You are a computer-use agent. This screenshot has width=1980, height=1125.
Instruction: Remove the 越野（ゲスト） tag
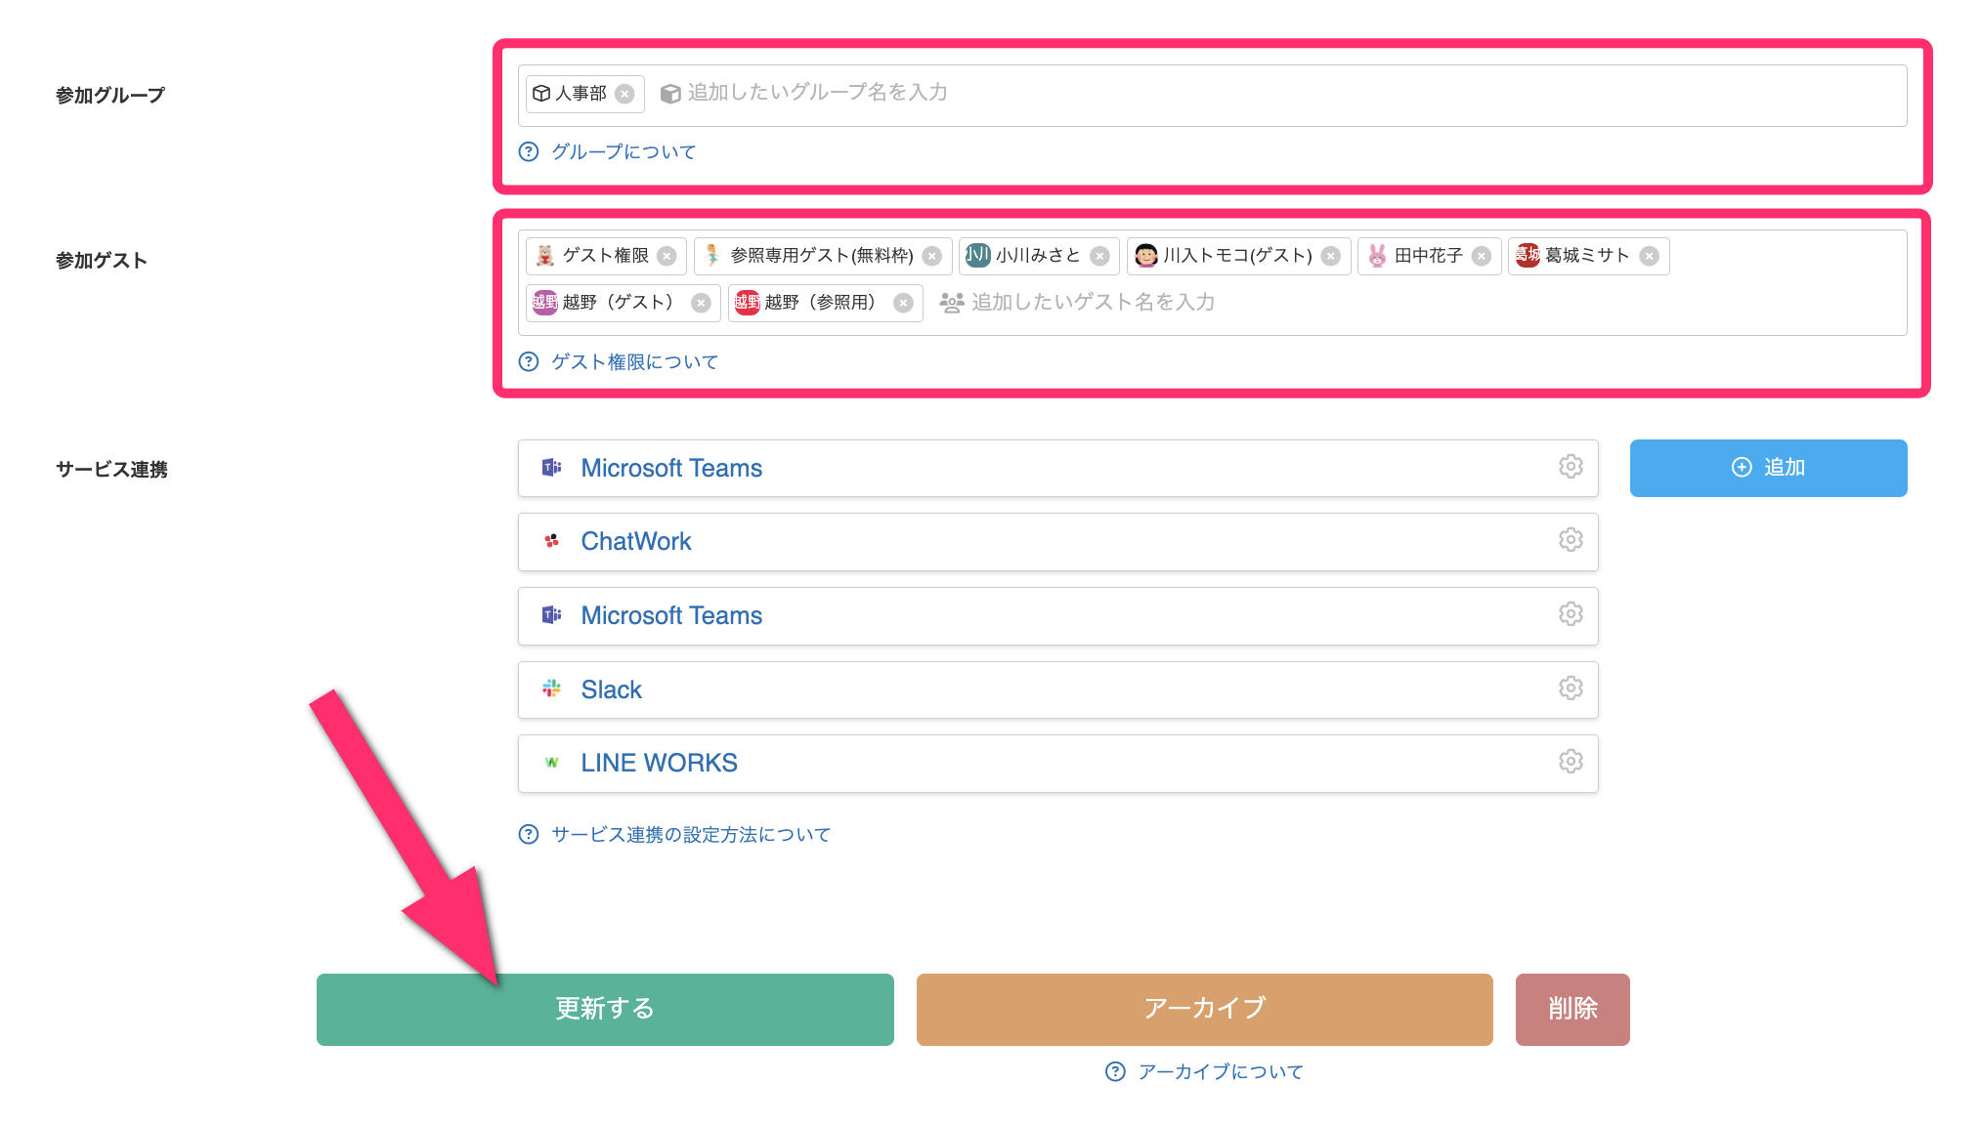click(x=701, y=303)
